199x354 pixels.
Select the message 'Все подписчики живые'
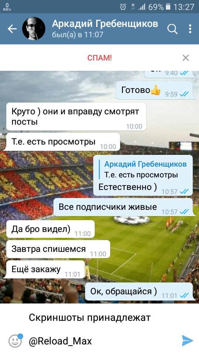point(124,207)
